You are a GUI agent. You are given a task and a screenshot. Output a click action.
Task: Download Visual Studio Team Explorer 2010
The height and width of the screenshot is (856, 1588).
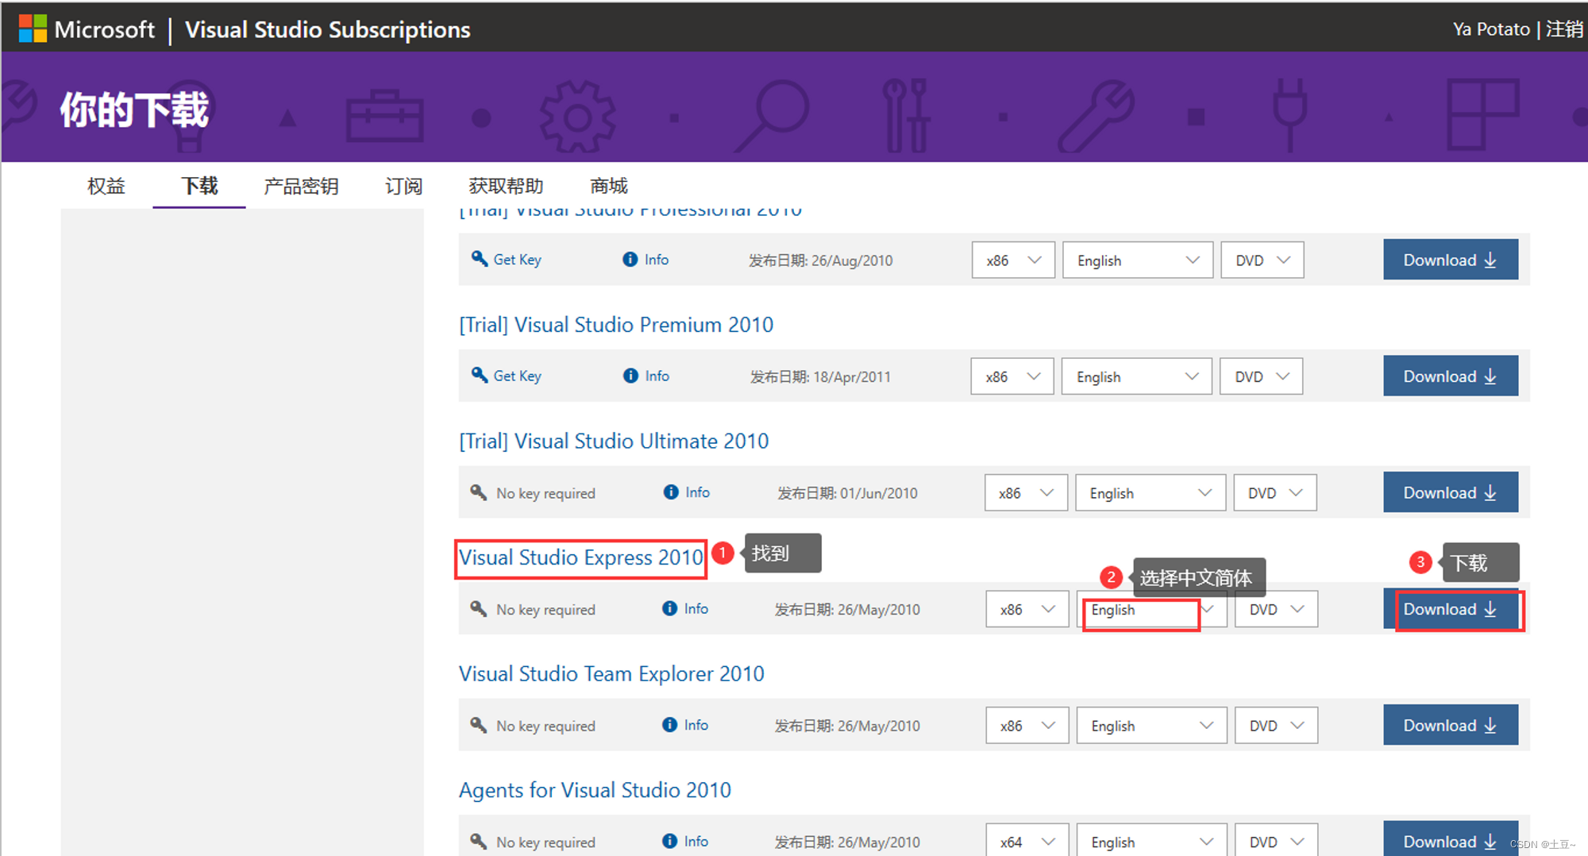click(x=1451, y=725)
